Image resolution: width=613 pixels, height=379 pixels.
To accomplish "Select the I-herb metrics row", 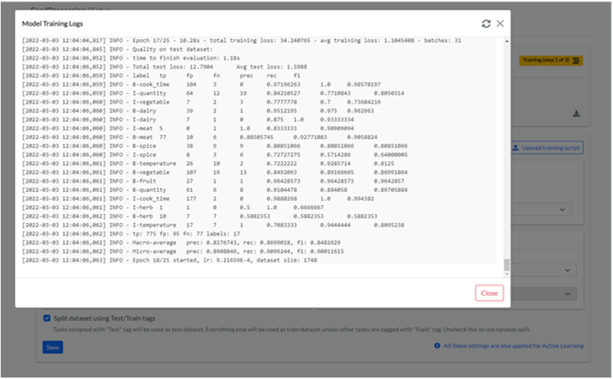I will tap(173, 208).
